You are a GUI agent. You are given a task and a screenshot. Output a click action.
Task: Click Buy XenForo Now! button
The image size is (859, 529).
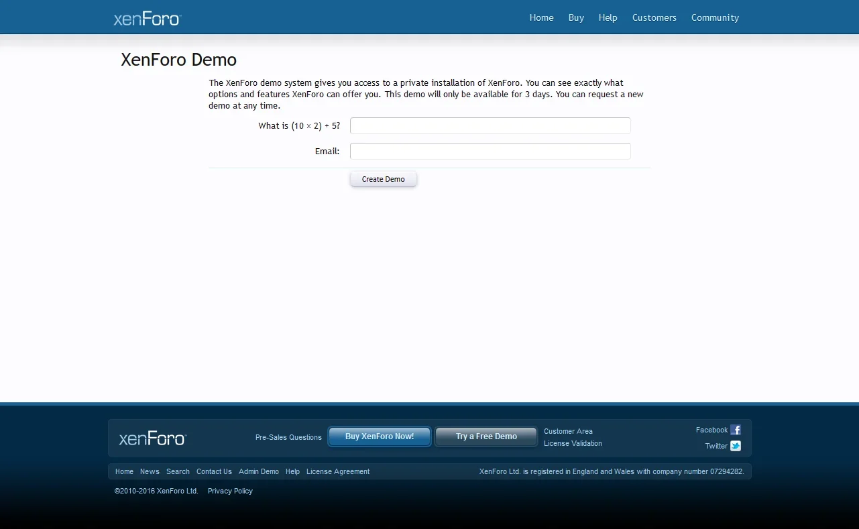click(x=380, y=436)
